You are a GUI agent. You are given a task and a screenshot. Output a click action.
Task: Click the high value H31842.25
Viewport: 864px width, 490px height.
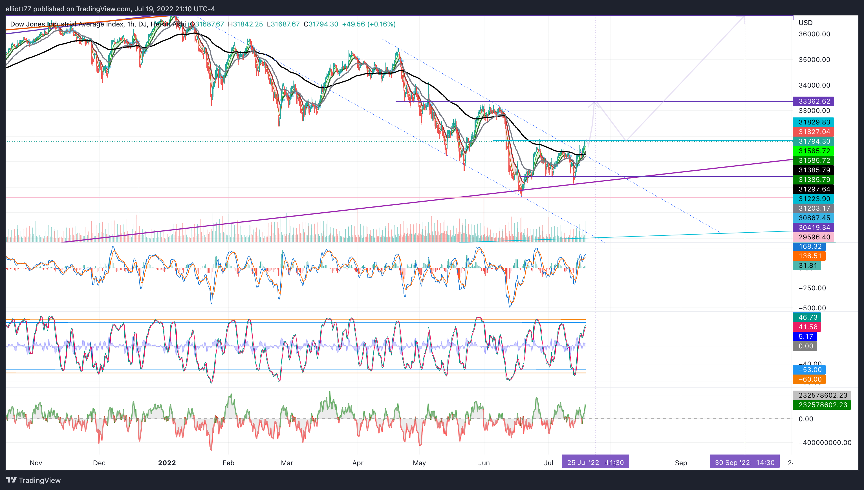245,24
